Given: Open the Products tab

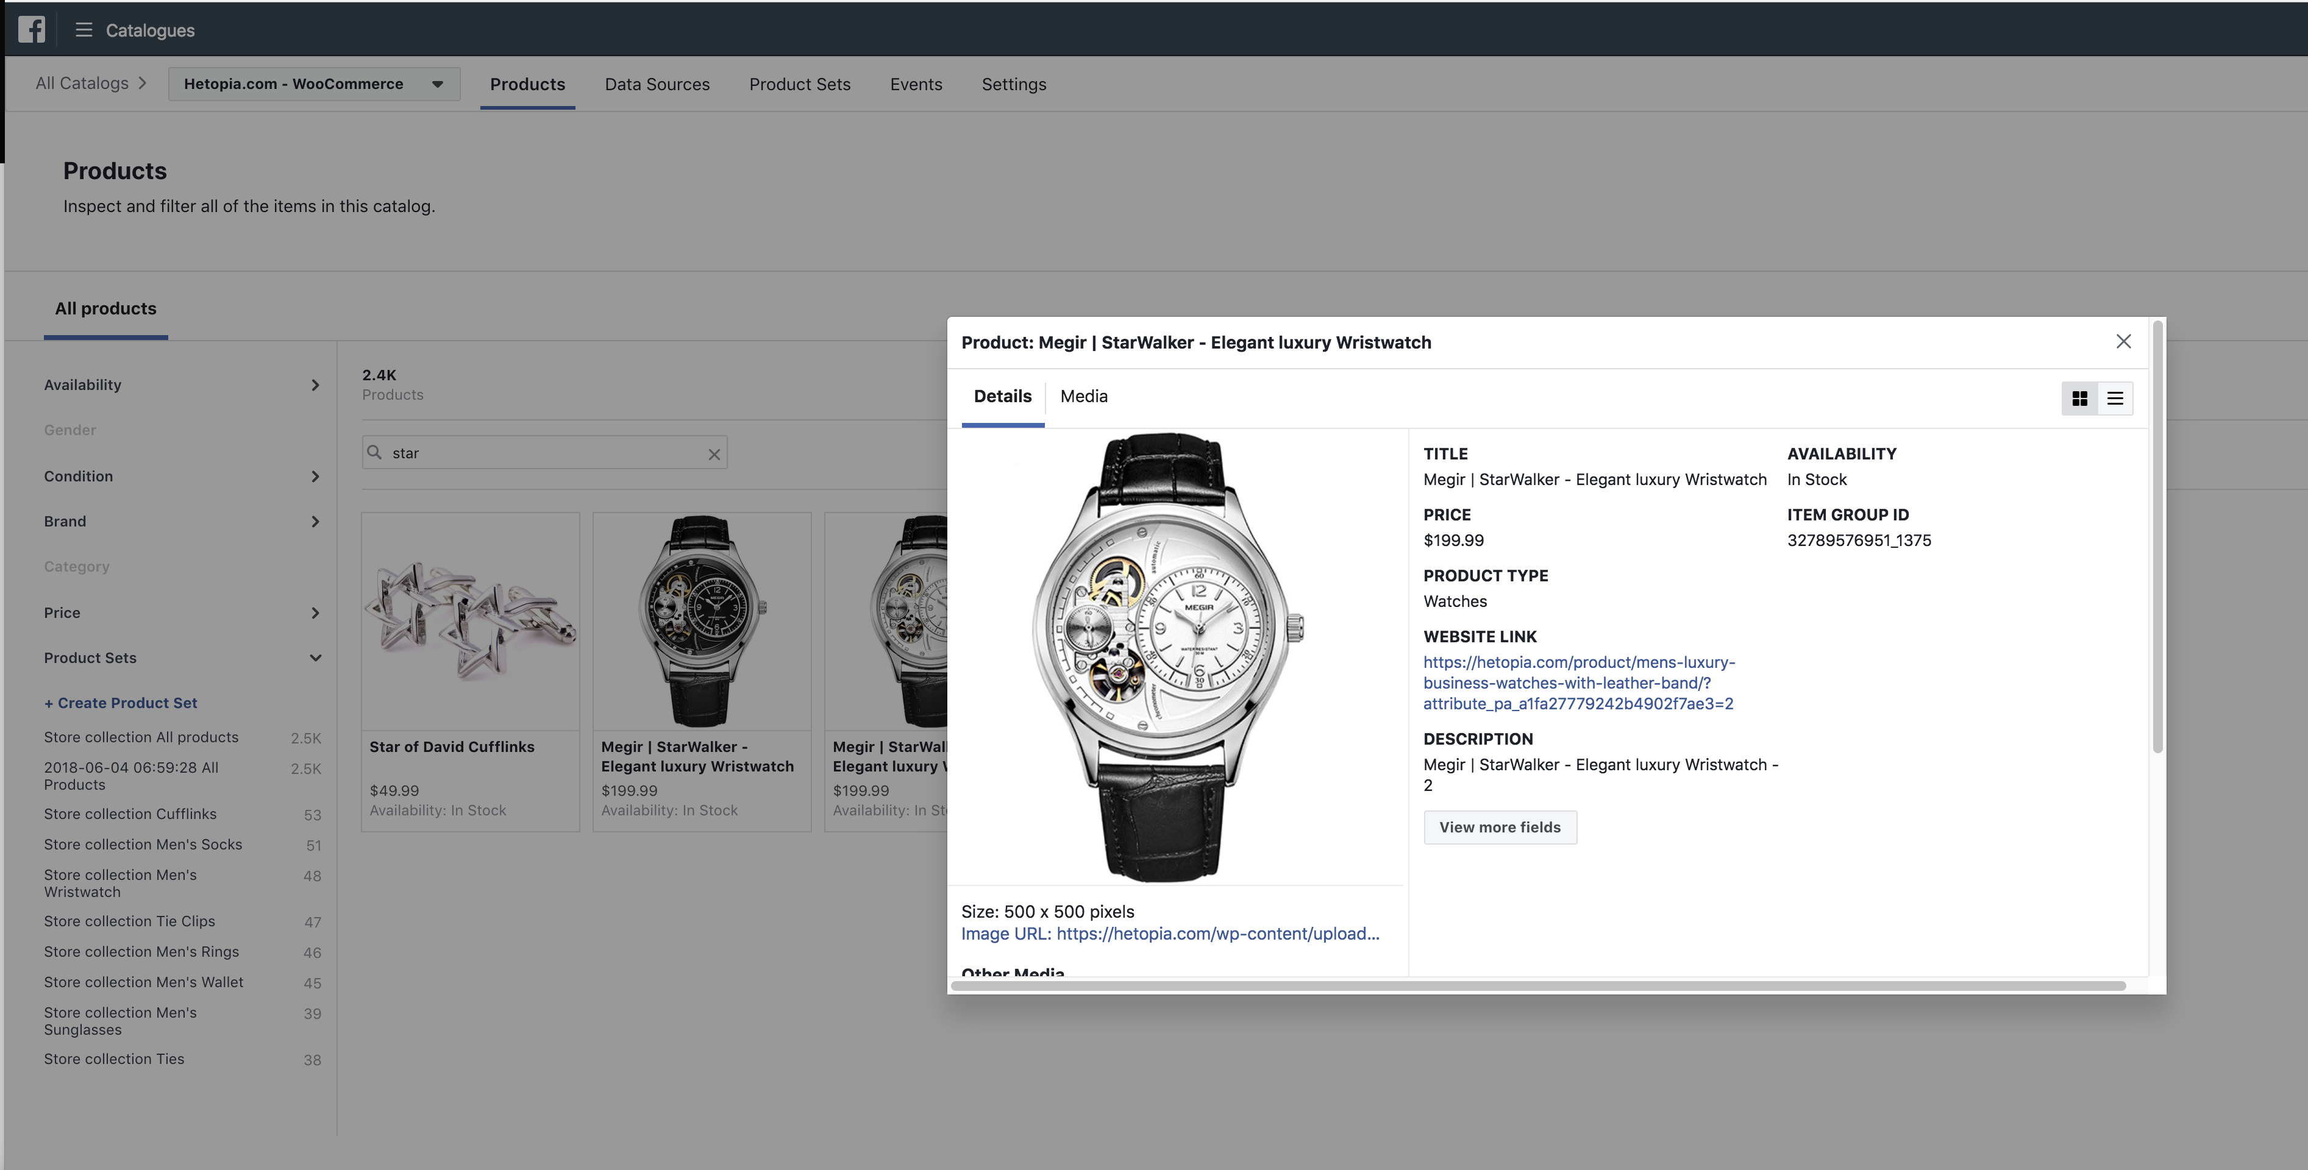Looking at the screenshot, I should click(x=528, y=84).
